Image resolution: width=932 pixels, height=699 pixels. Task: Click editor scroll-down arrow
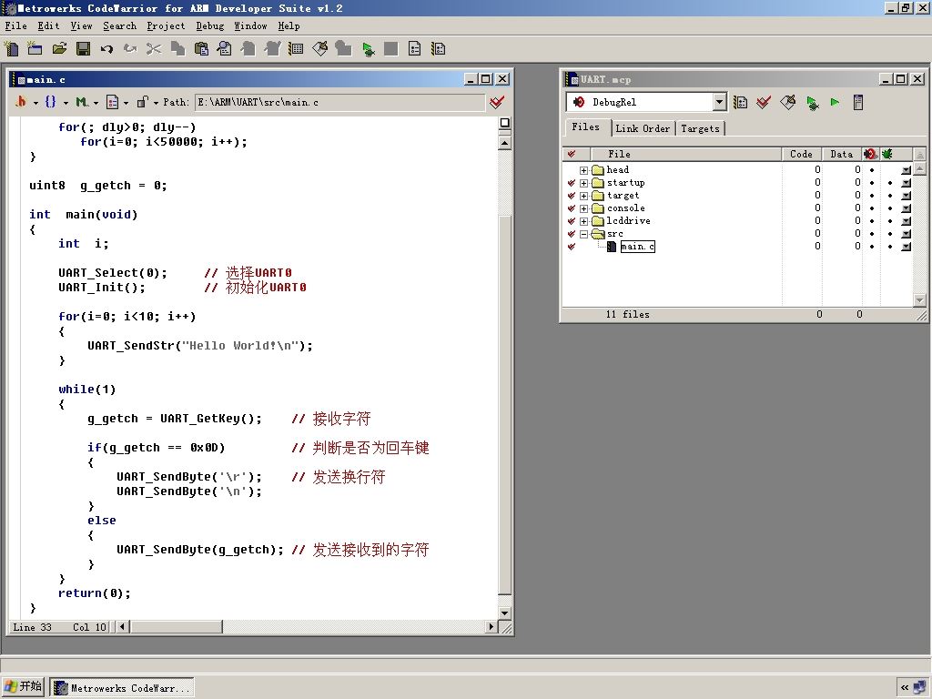click(504, 613)
